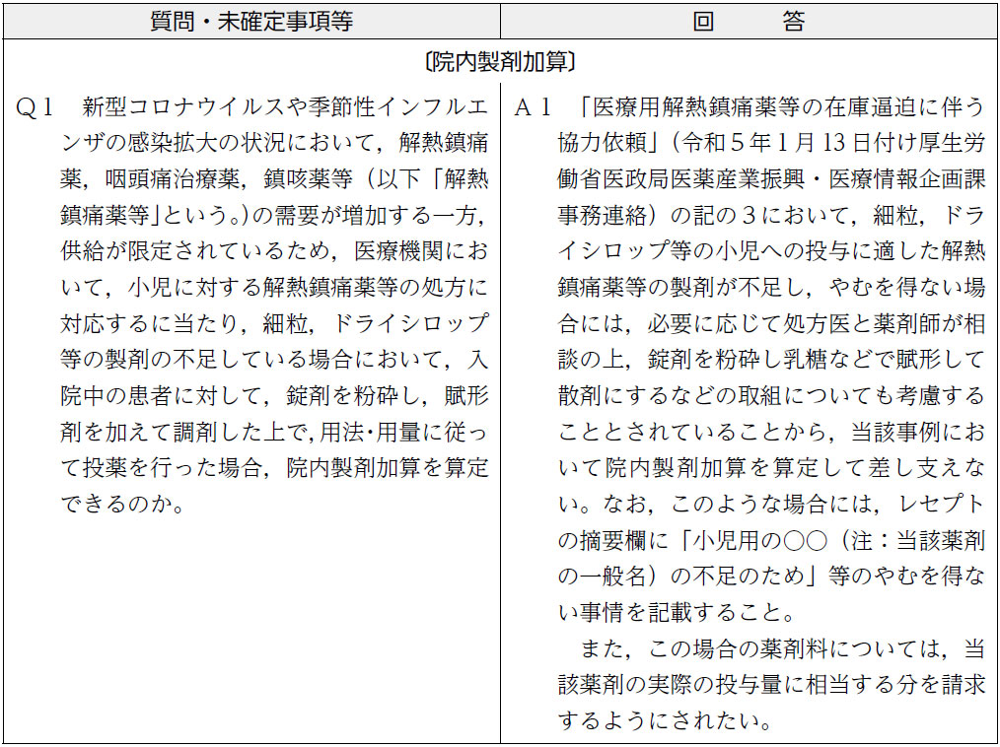
Task: Click the line 'こととされていることから'
Action: [771, 433]
